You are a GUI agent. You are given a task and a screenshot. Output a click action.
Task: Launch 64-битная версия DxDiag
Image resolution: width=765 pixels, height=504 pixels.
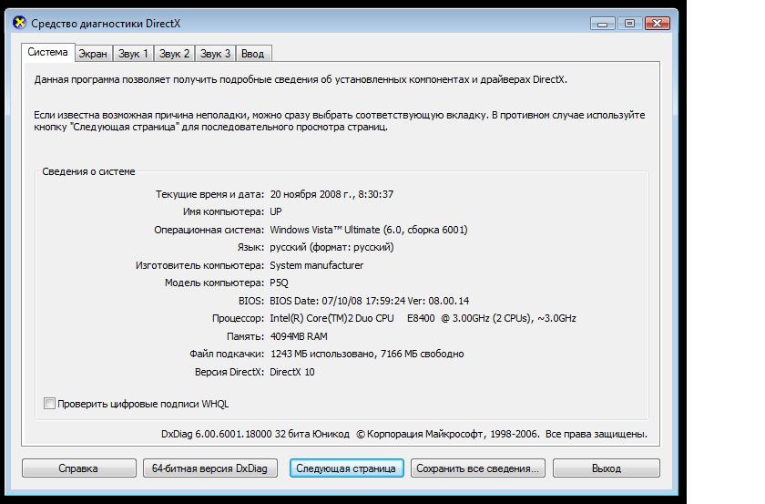(209, 468)
